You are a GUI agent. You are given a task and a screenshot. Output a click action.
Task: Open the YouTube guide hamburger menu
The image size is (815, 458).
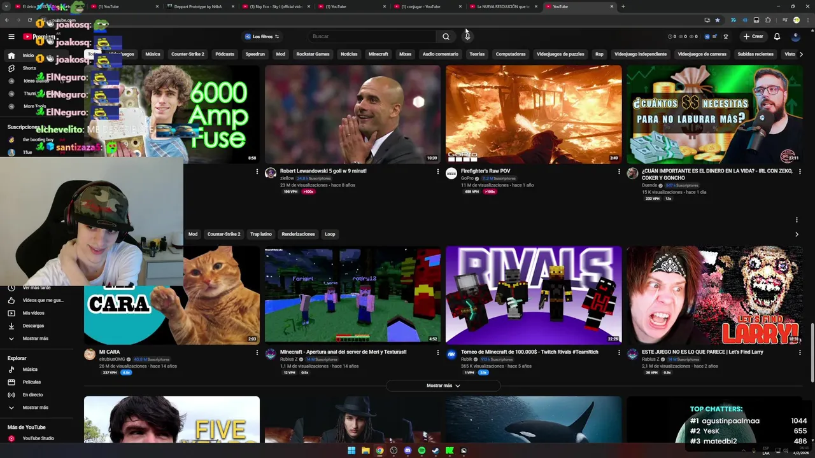tap(11, 37)
